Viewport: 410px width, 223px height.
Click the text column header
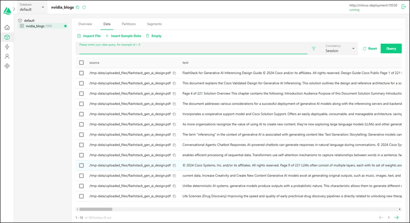point(185,62)
